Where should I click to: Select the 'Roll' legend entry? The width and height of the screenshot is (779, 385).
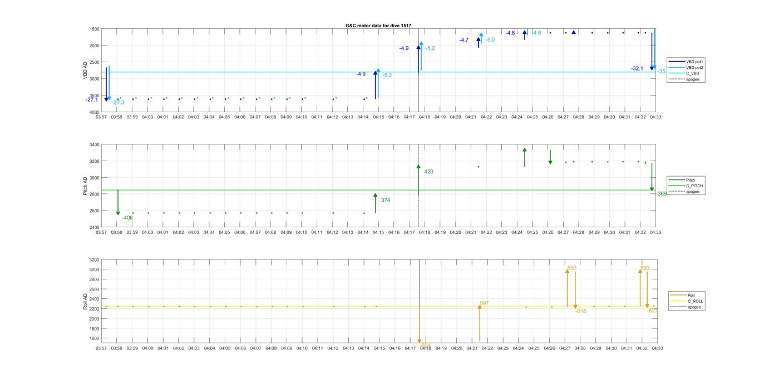coord(683,296)
